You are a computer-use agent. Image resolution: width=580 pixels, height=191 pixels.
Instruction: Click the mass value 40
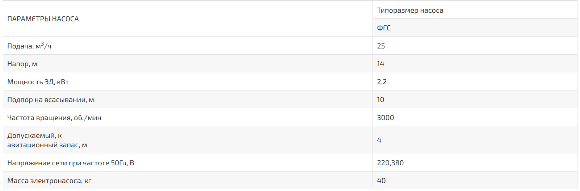coord(381,181)
